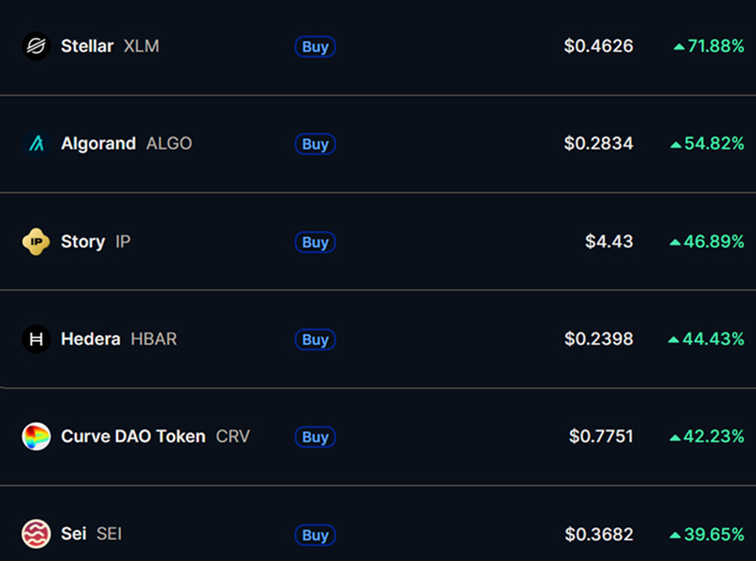Click the green up arrow beside 71.88%
Image resolution: width=756 pixels, height=561 pixels.
pyautogui.click(x=679, y=47)
